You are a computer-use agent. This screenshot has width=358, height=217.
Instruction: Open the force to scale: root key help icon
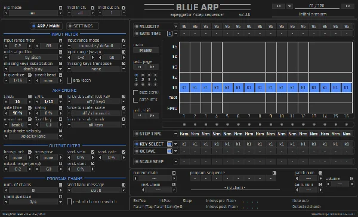[124, 97]
